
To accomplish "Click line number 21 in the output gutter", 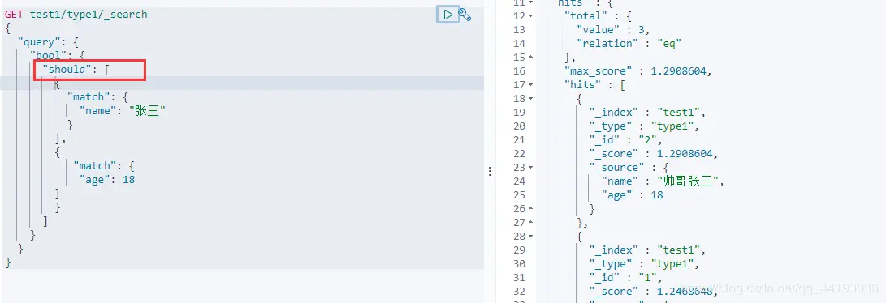I will point(519,139).
